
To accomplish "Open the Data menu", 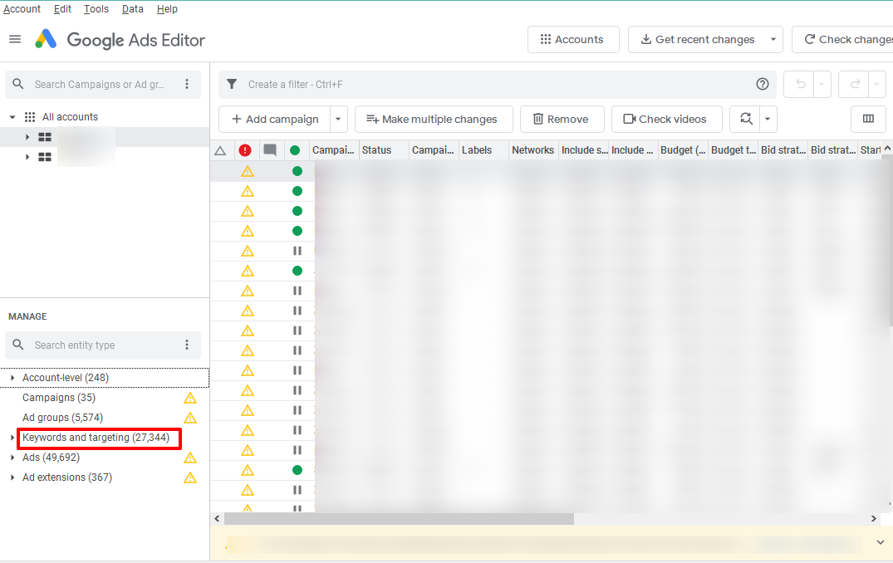I will [x=133, y=9].
